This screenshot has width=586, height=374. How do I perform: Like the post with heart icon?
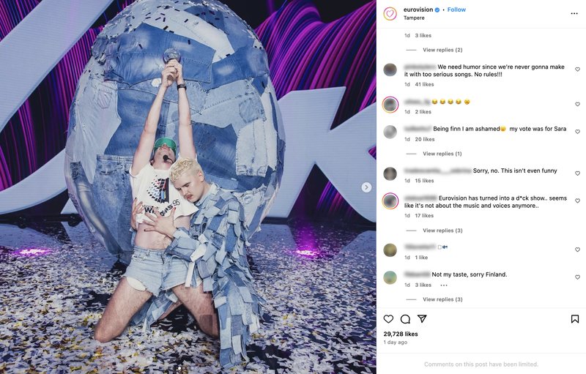click(389, 319)
